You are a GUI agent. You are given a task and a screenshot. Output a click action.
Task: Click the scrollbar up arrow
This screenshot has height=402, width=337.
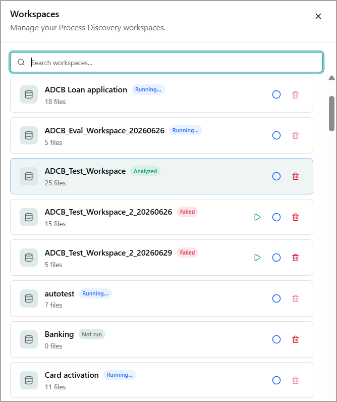tap(331, 78)
